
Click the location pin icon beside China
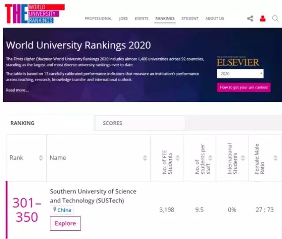(55, 209)
